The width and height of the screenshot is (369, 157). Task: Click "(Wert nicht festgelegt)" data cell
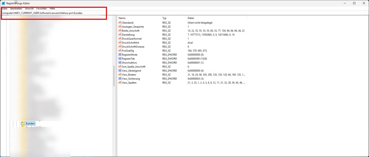pos(200,23)
